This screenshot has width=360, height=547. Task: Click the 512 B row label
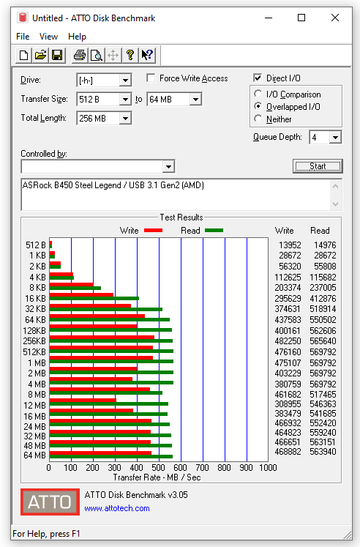[x=36, y=245]
